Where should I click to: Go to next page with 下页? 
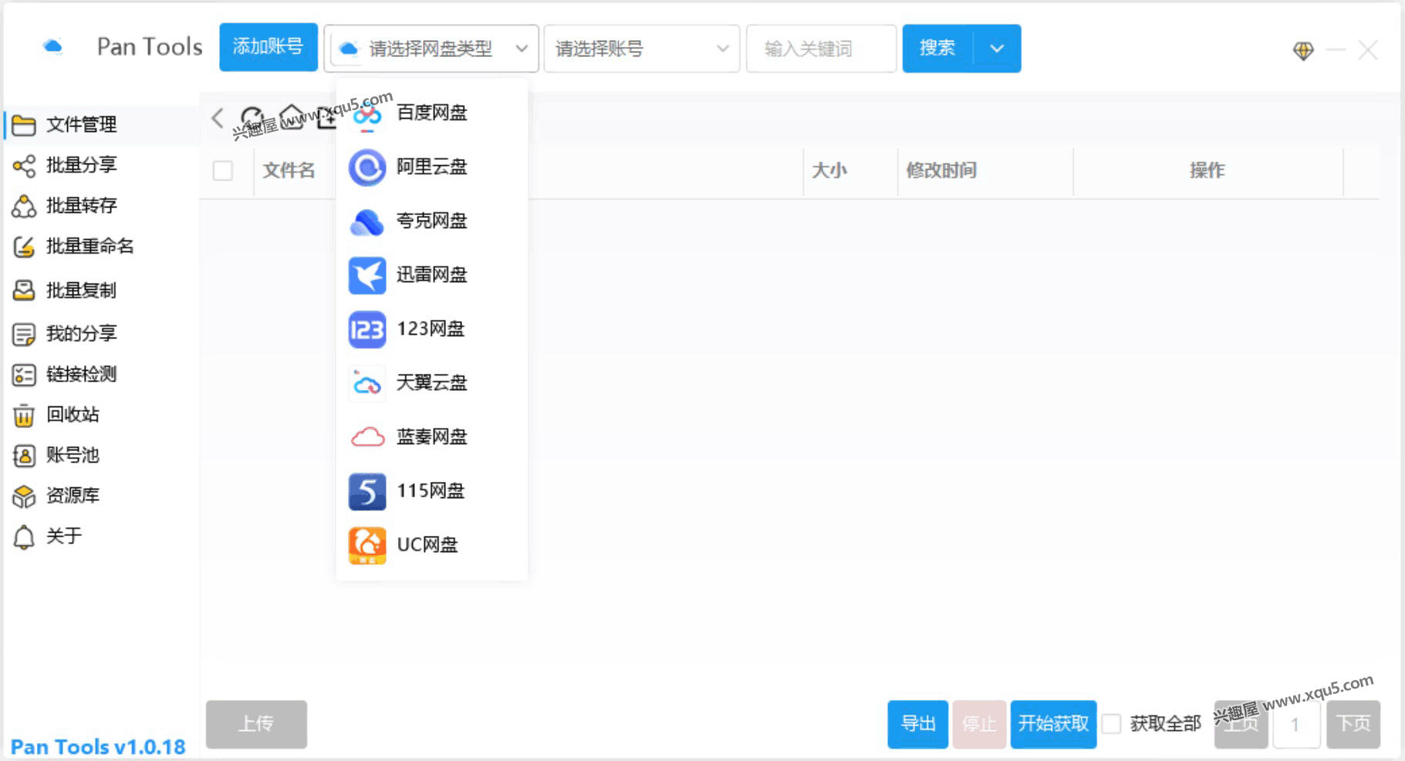[x=1353, y=724]
